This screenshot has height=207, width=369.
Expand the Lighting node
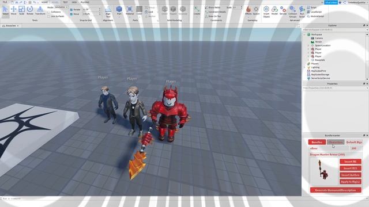tap(304, 67)
